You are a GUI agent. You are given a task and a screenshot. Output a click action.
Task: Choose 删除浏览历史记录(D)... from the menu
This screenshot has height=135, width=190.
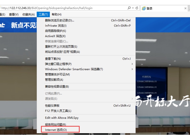tap(59, 20)
